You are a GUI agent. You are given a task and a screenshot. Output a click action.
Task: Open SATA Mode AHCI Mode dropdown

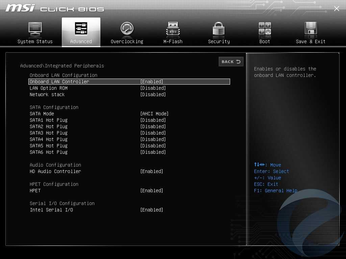coord(154,114)
